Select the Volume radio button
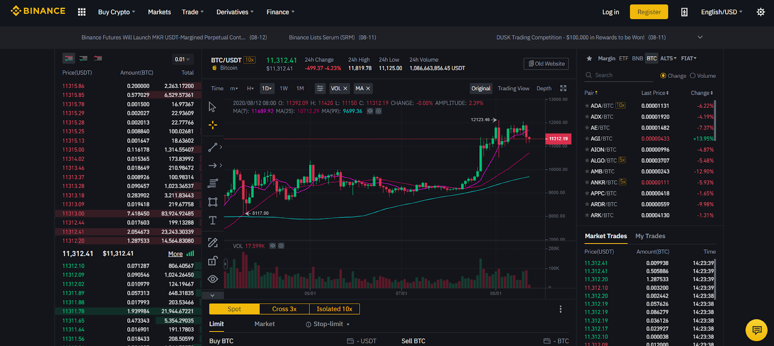The width and height of the screenshot is (774, 346). (693, 76)
